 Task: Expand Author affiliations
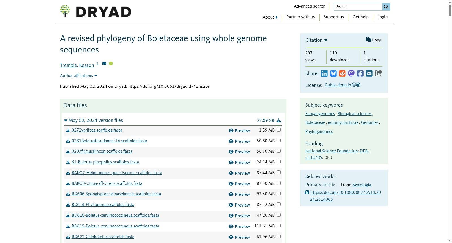(79, 76)
